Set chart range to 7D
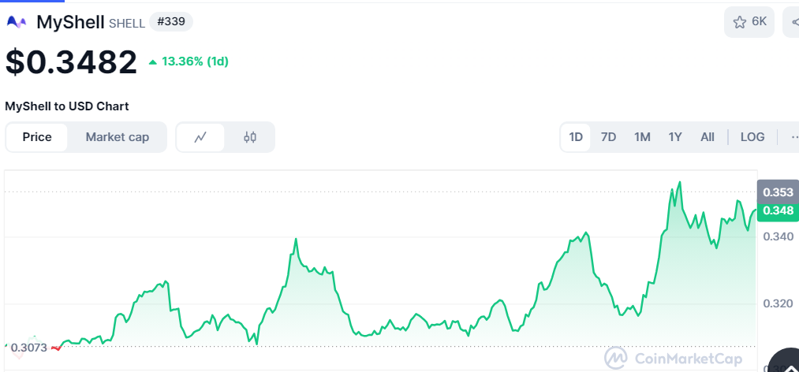799x372 pixels. [x=608, y=137]
